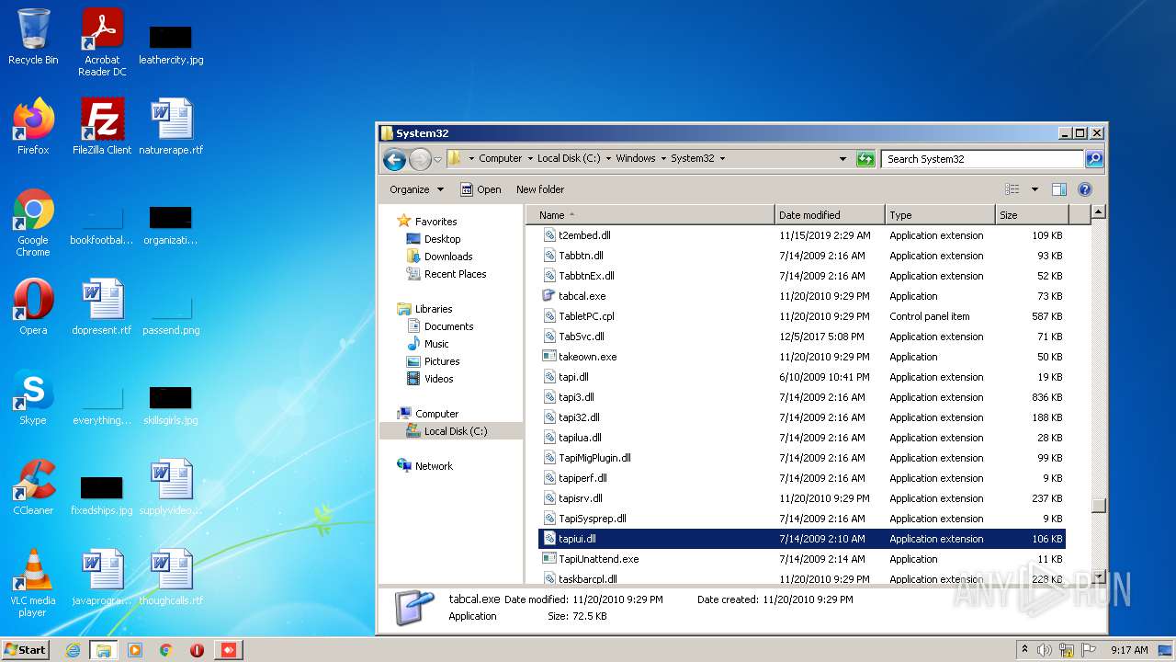Image resolution: width=1176 pixels, height=662 pixels.
Task: Select TabletPC.cpl in the file list
Action: [801, 316]
